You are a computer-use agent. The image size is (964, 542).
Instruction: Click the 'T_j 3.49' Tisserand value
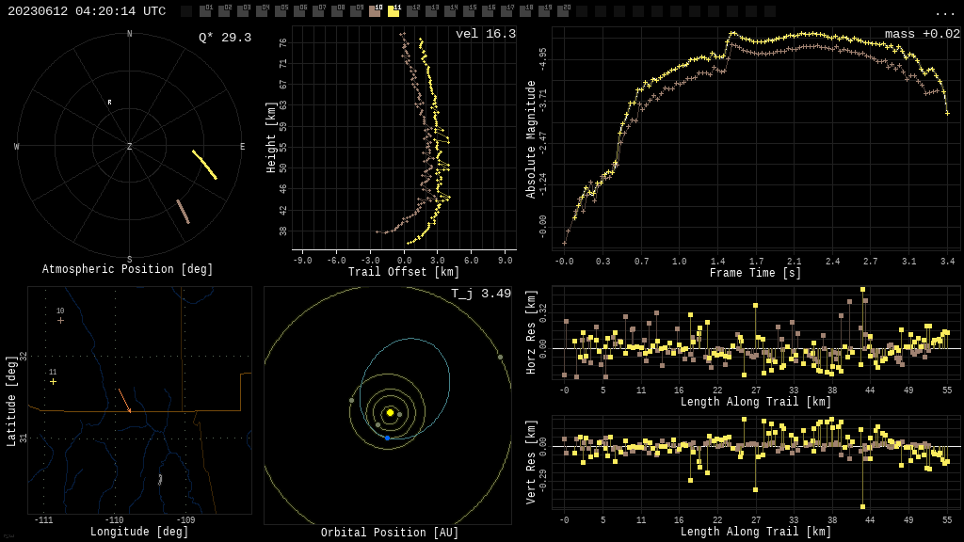(480, 294)
